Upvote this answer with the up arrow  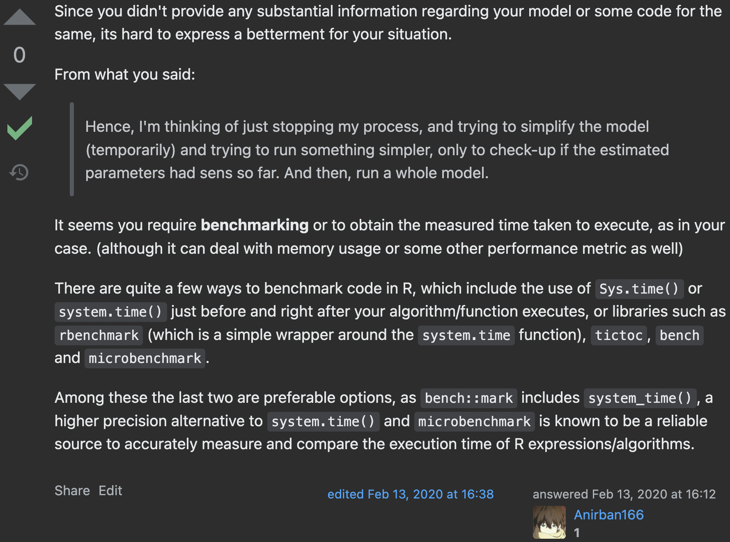click(19, 17)
